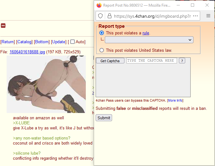Screen dimensions: 215x166
Task: Click the captcha help question mark button
Action: (182, 61)
